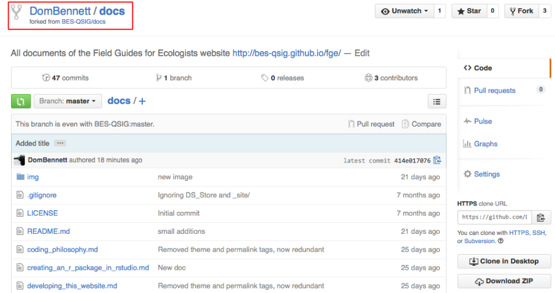
Task: Open the Branch: master dropdown
Action: [67, 101]
